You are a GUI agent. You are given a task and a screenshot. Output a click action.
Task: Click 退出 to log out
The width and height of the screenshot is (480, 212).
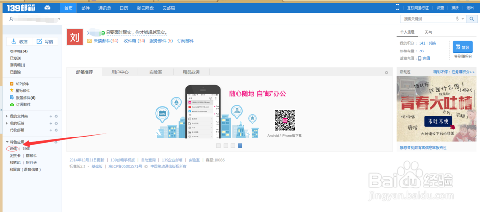pyautogui.click(x=470, y=8)
